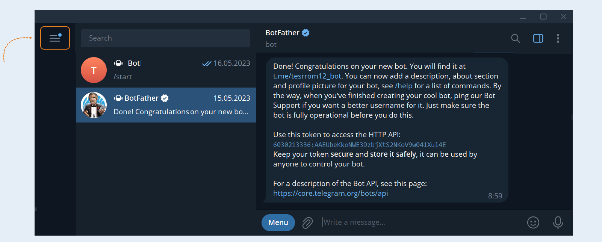Open the t.me/tesrrom12_bot link
Screen dimensions: 602x242
pyautogui.click(x=307, y=76)
